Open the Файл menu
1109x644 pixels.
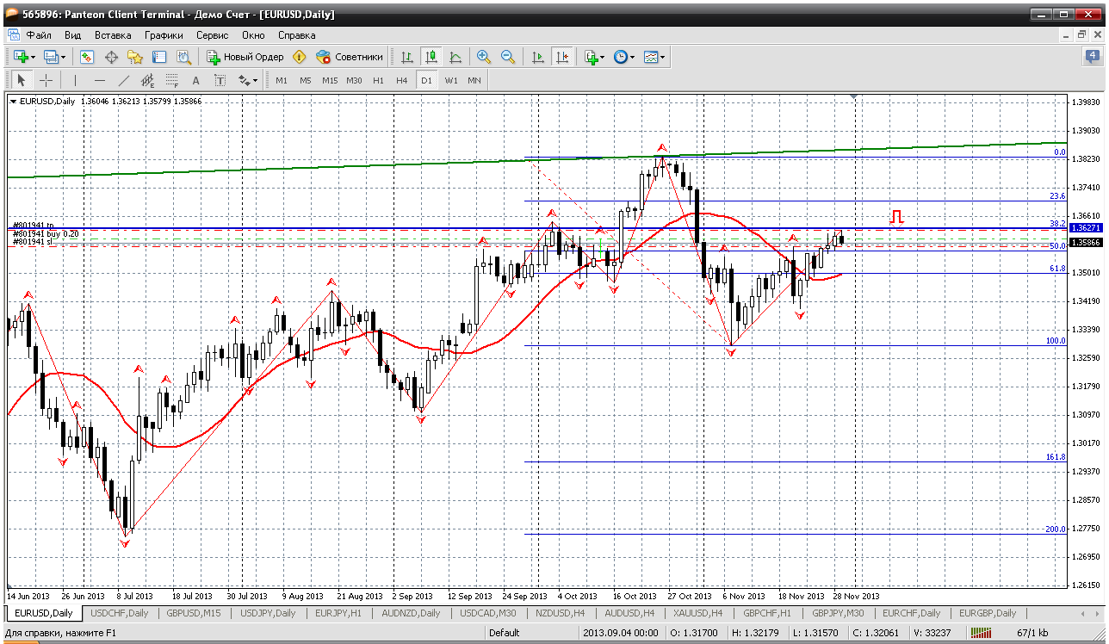tap(39, 35)
